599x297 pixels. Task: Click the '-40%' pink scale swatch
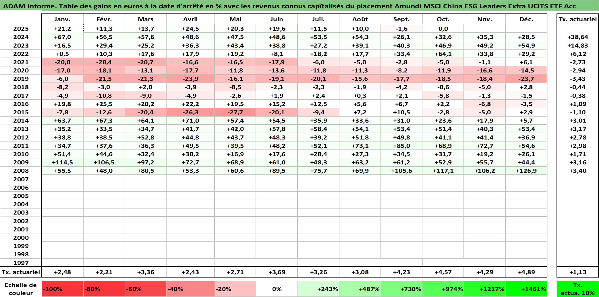click(190, 289)
